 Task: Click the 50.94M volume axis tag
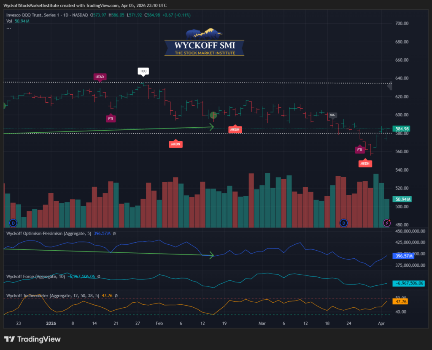[402, 199]
